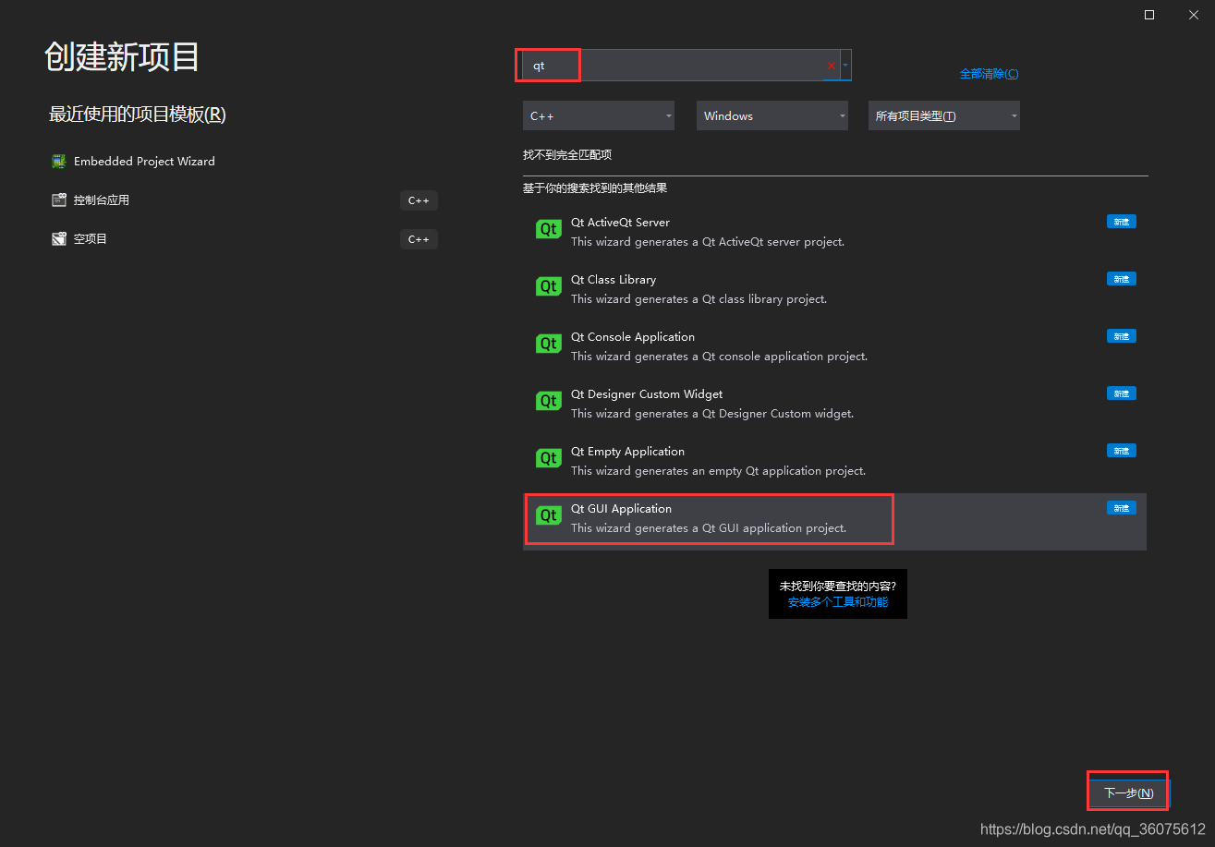Select Qt Console Application template title
The image size is (1215, 847).
point(633,337)
